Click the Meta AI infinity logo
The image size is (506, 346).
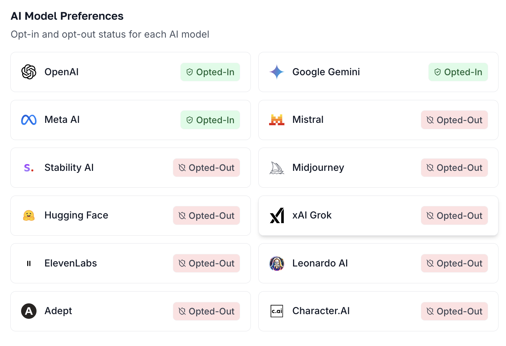click(x=29, y=120)
